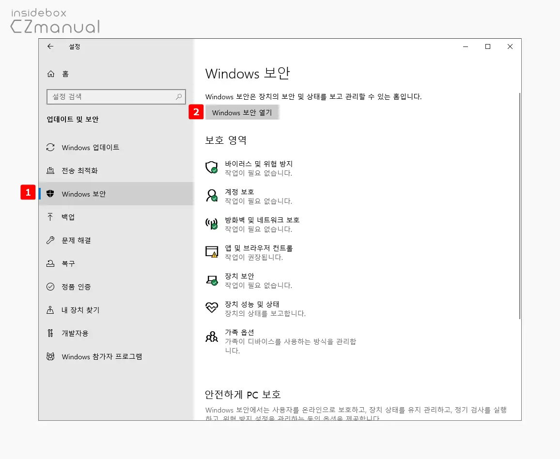Viewport: 560px width, 459px height.
Task: Click the 홈 label in sidebar
Action: click(x=65, y=74)
